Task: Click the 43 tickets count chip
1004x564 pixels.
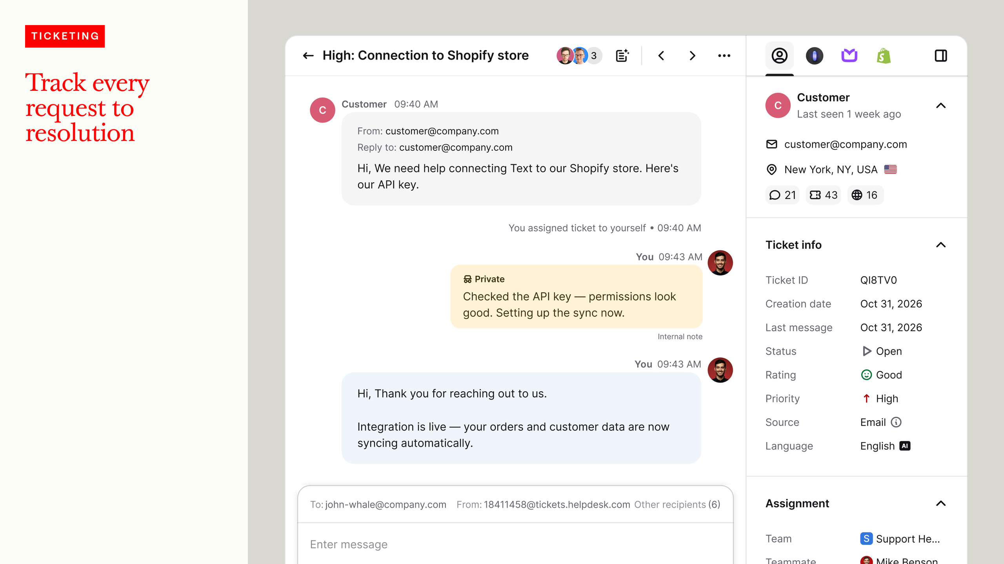Action: pos(823,195)
